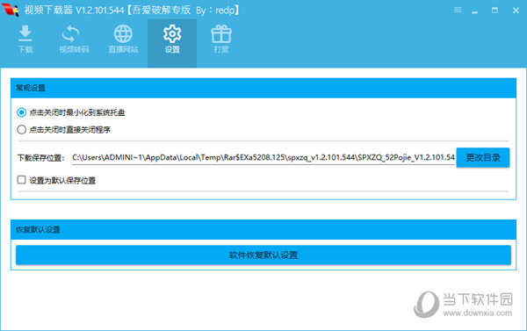Maximize the application window
The width and height of the screenshot is (527, 331).
coord(495,11)
